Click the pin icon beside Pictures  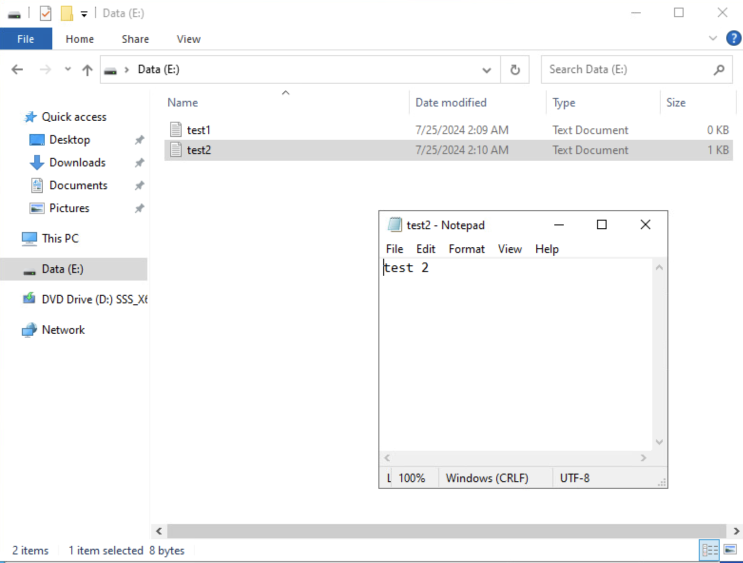pos(139,208)
